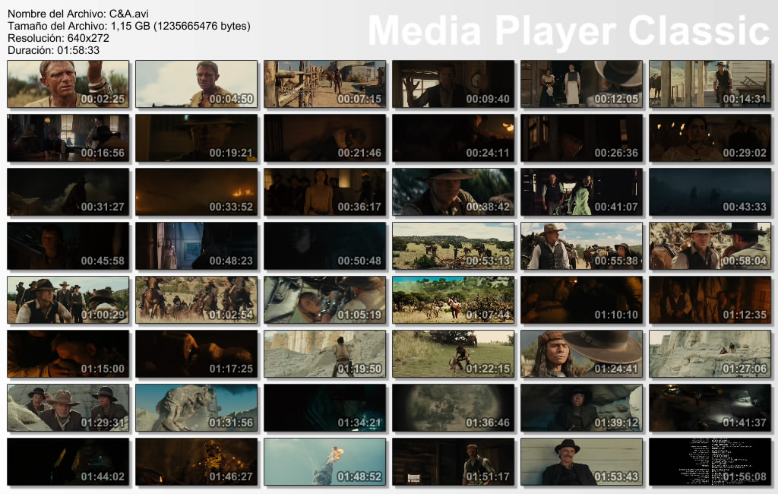
Task: Open the credits frame at 01:56:08
Action: tap(710, 462)
